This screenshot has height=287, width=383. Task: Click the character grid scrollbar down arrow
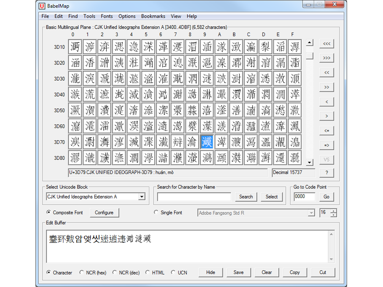310,163
